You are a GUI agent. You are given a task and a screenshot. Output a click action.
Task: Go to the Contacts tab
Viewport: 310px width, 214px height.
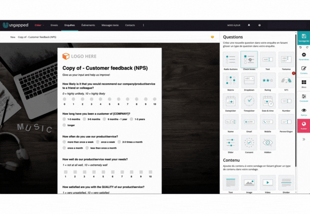(130, 25)
